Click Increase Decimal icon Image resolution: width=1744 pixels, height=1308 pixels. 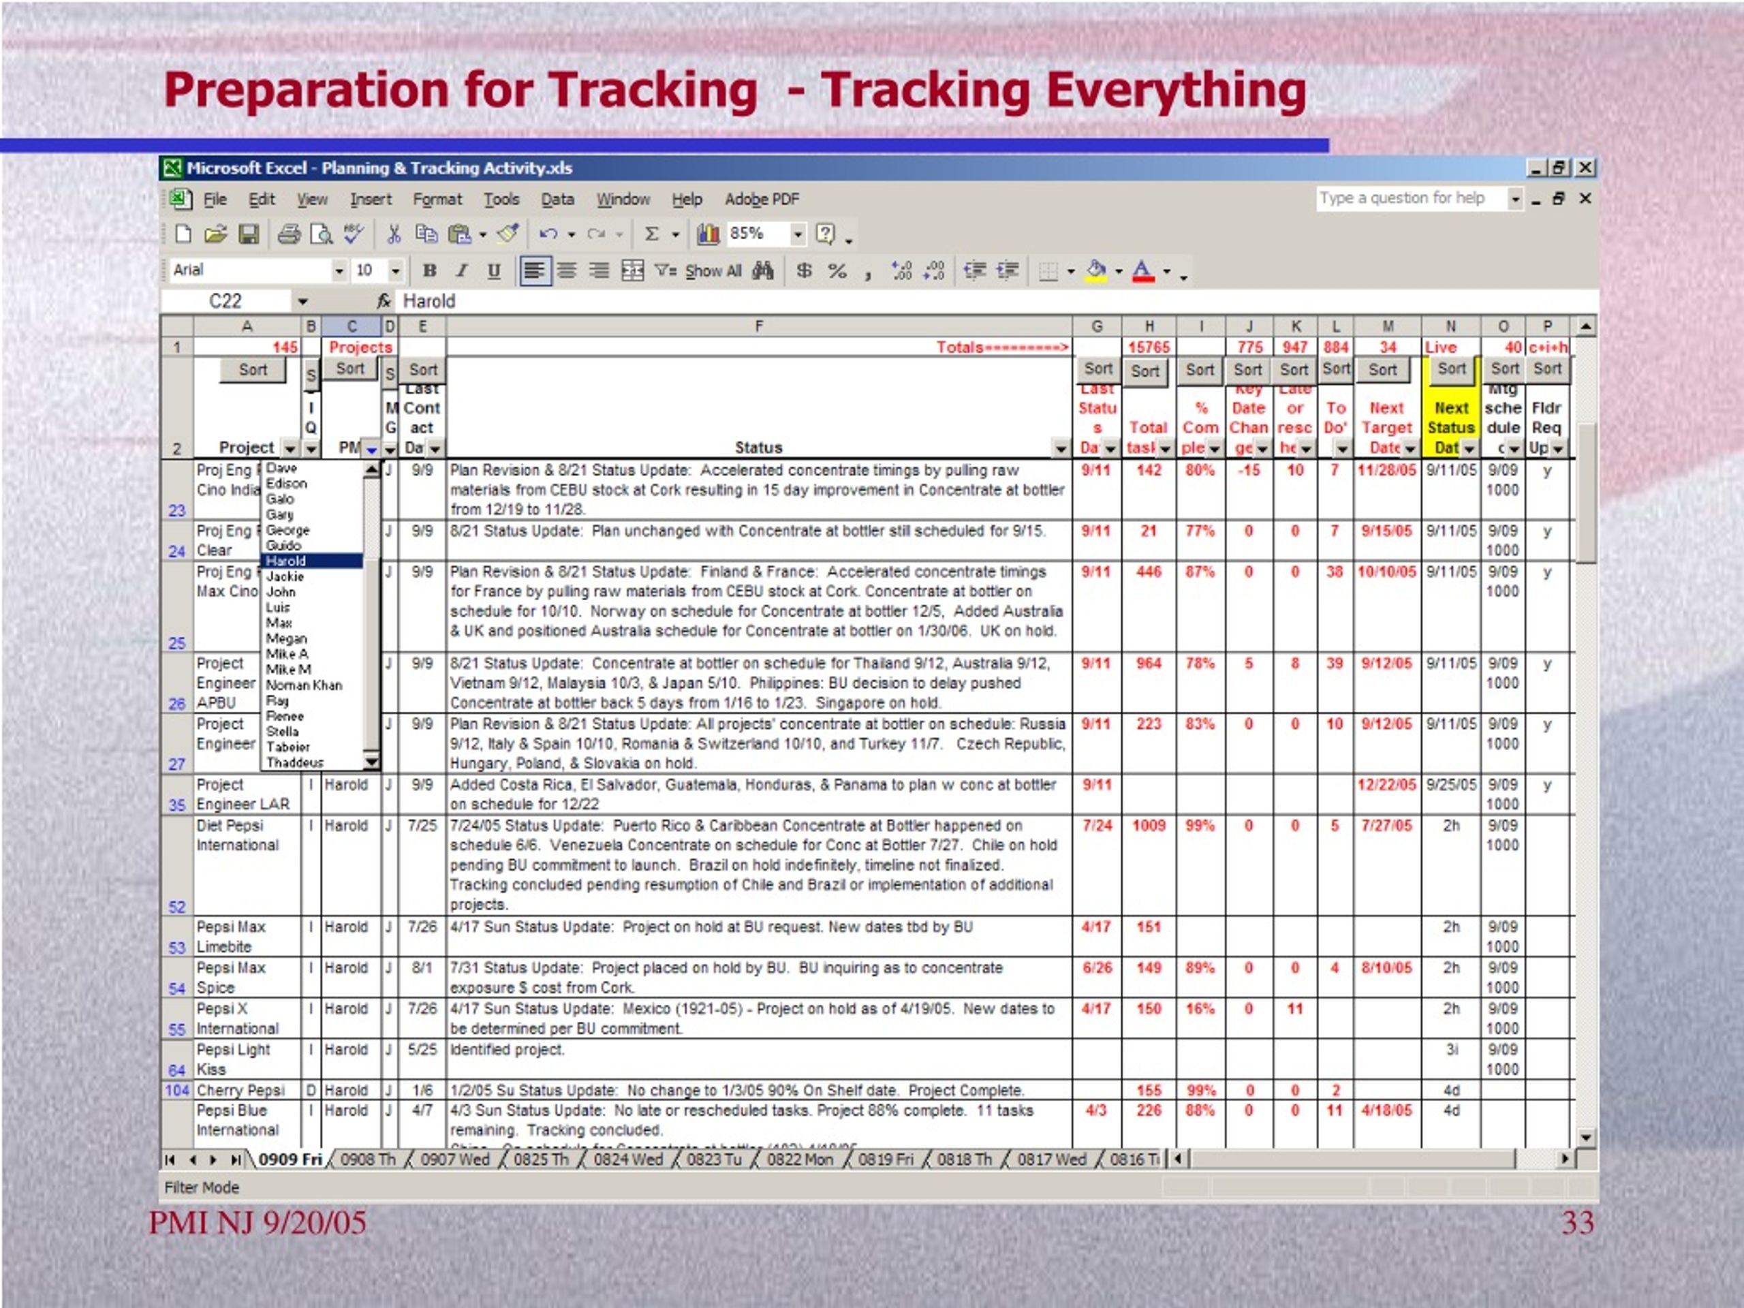point(901,271)
